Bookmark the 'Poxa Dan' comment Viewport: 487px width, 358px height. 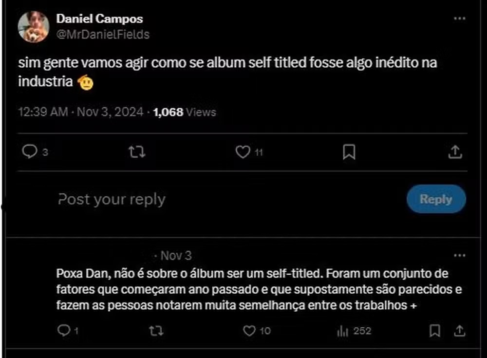point(435,331)
